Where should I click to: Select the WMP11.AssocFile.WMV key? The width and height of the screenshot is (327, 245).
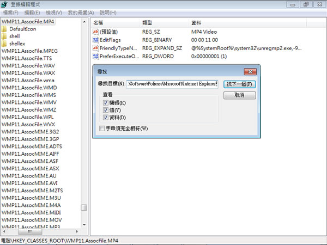pyautogui.click(x=29, y=102)
